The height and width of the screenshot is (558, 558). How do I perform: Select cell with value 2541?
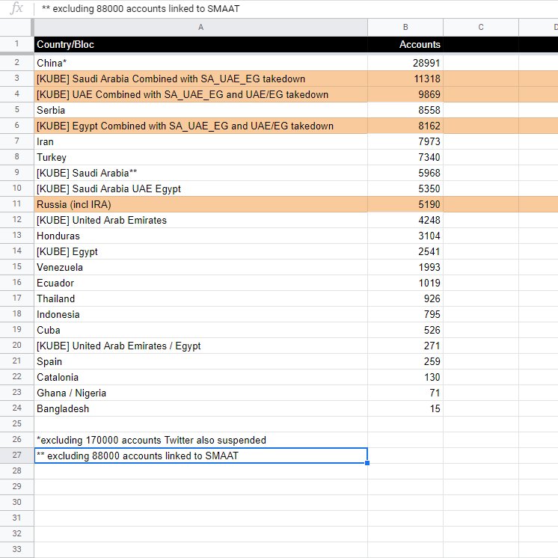click(x=405, y=251)
